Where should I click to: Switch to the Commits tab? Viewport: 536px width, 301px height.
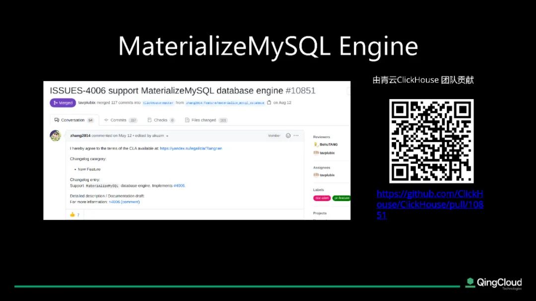coord(120,120)
